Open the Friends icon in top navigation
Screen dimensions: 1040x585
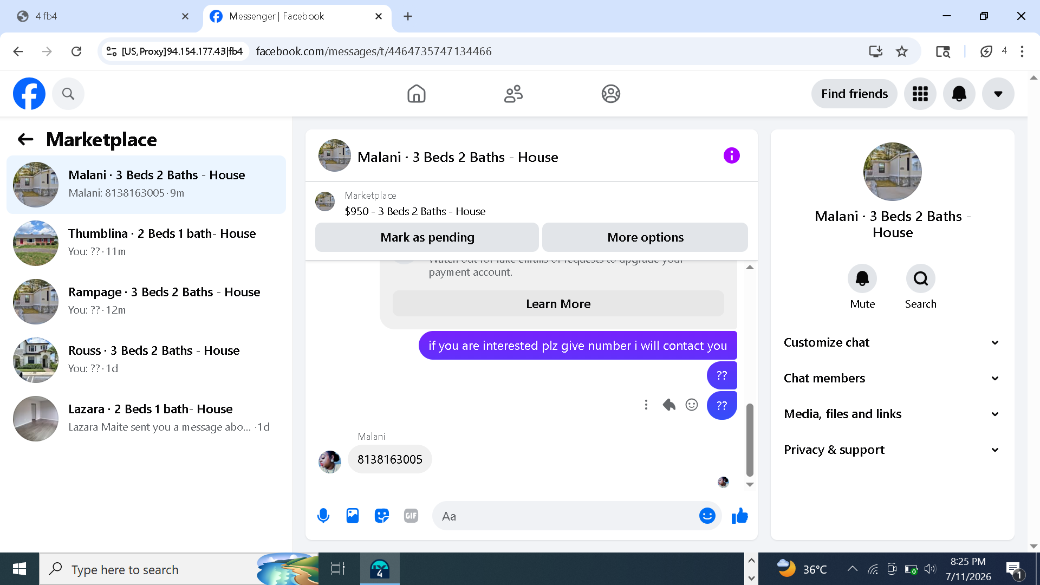513,94
